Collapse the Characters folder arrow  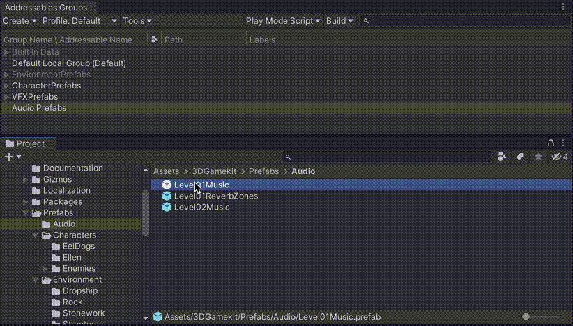coord(36,235)
